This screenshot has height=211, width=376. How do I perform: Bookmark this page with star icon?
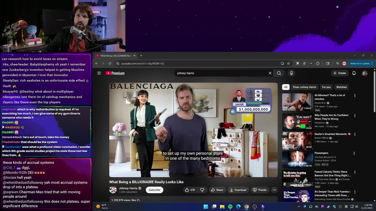coord(288,64)
